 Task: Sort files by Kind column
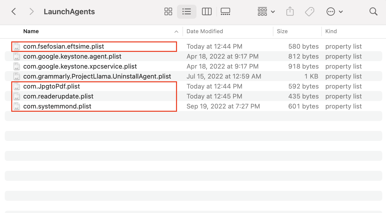click(x=331, y=31)
